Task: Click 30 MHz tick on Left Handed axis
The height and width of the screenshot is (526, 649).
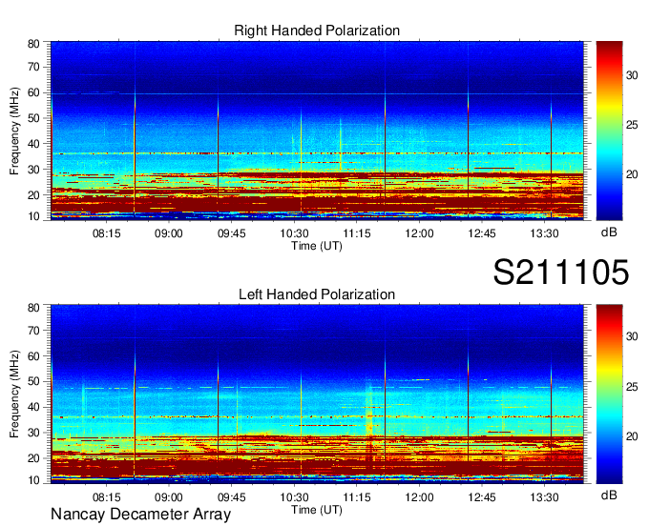Action: (33, 433)
